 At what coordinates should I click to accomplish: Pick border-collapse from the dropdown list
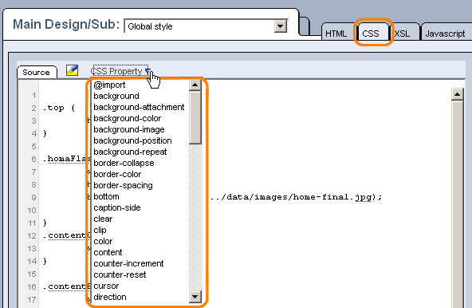[124, 163]
